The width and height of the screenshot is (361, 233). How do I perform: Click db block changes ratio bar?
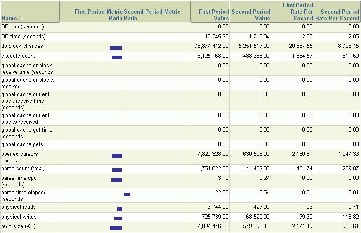pyautogui.click(x=116, y=48)
